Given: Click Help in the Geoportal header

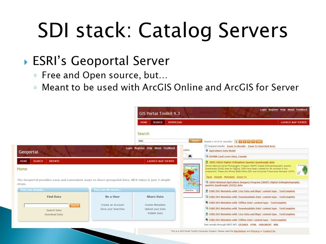Looking at the screenshot, I should [149, 148].
